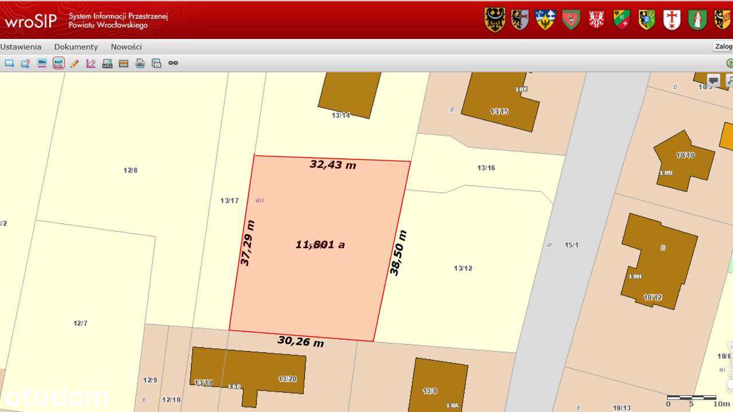Image resolution: width=733 pixels, height=412 pixels.
Task: Open the Nowości menu
Action: click(x=126, y=46)
